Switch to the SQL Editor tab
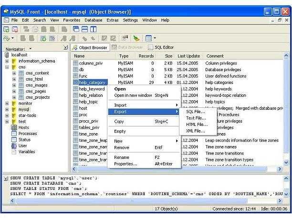Screen dimensions: 292x219 pos(161,48)
